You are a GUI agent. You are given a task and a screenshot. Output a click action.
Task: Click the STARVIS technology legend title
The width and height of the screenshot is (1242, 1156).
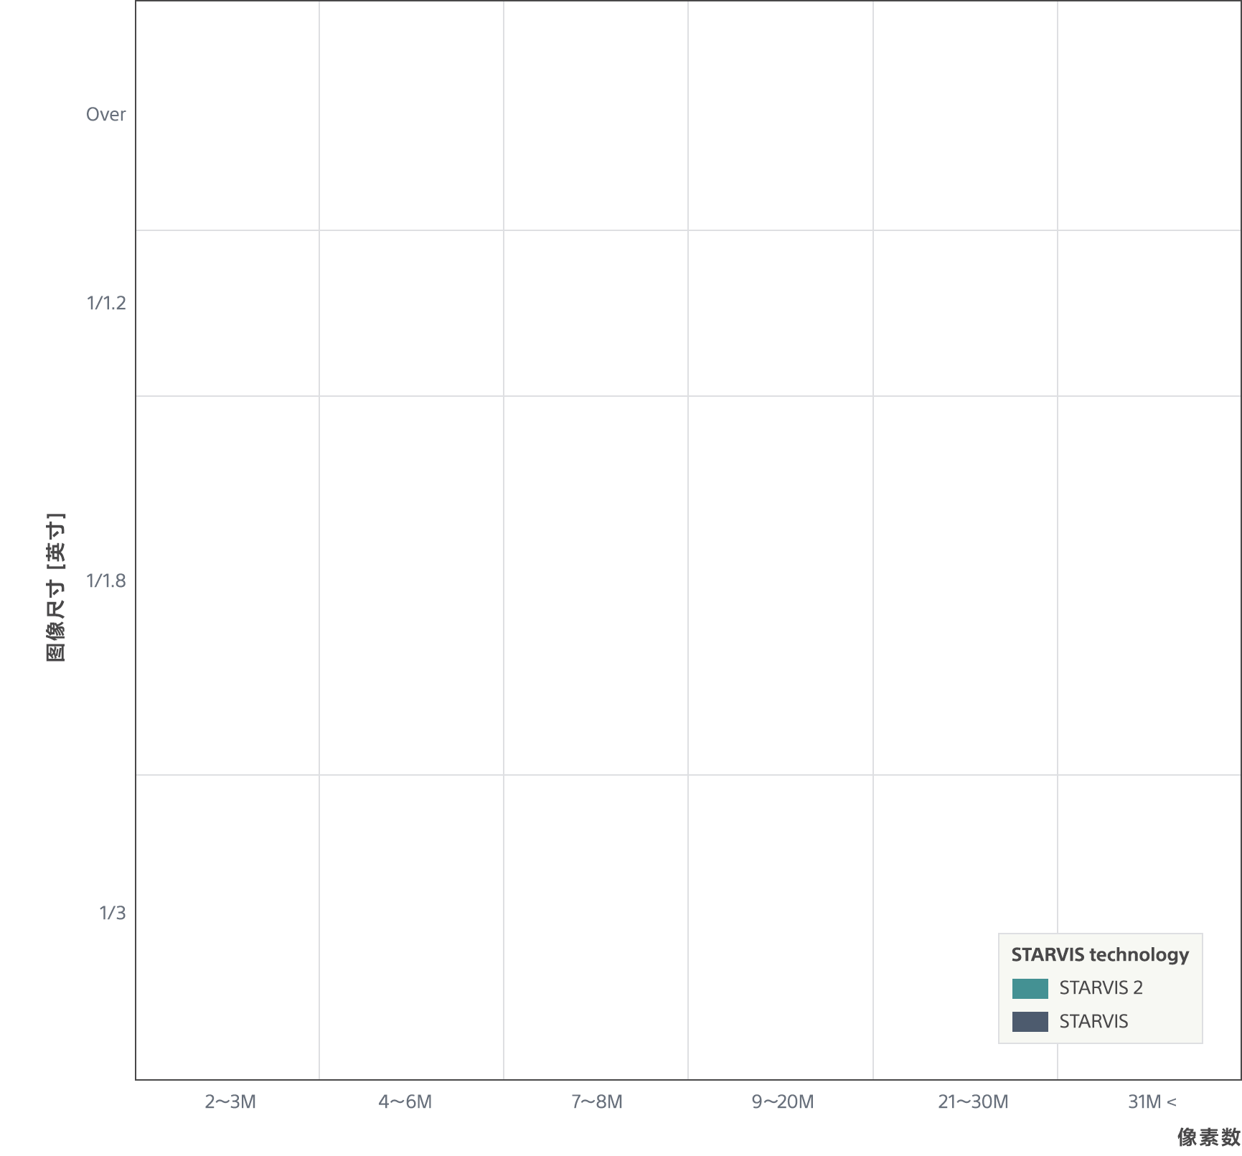(x=1100, y=955)
